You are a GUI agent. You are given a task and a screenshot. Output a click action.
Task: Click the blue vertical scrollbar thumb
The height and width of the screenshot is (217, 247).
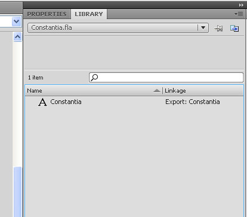tap(17, 192)
